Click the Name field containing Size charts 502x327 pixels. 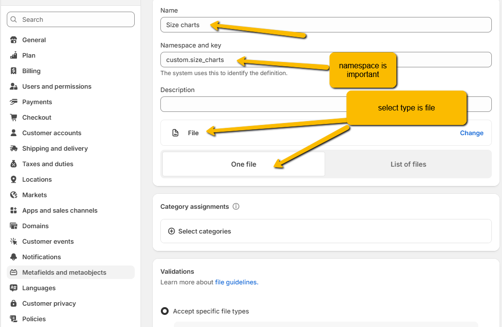tap(326, 25)
